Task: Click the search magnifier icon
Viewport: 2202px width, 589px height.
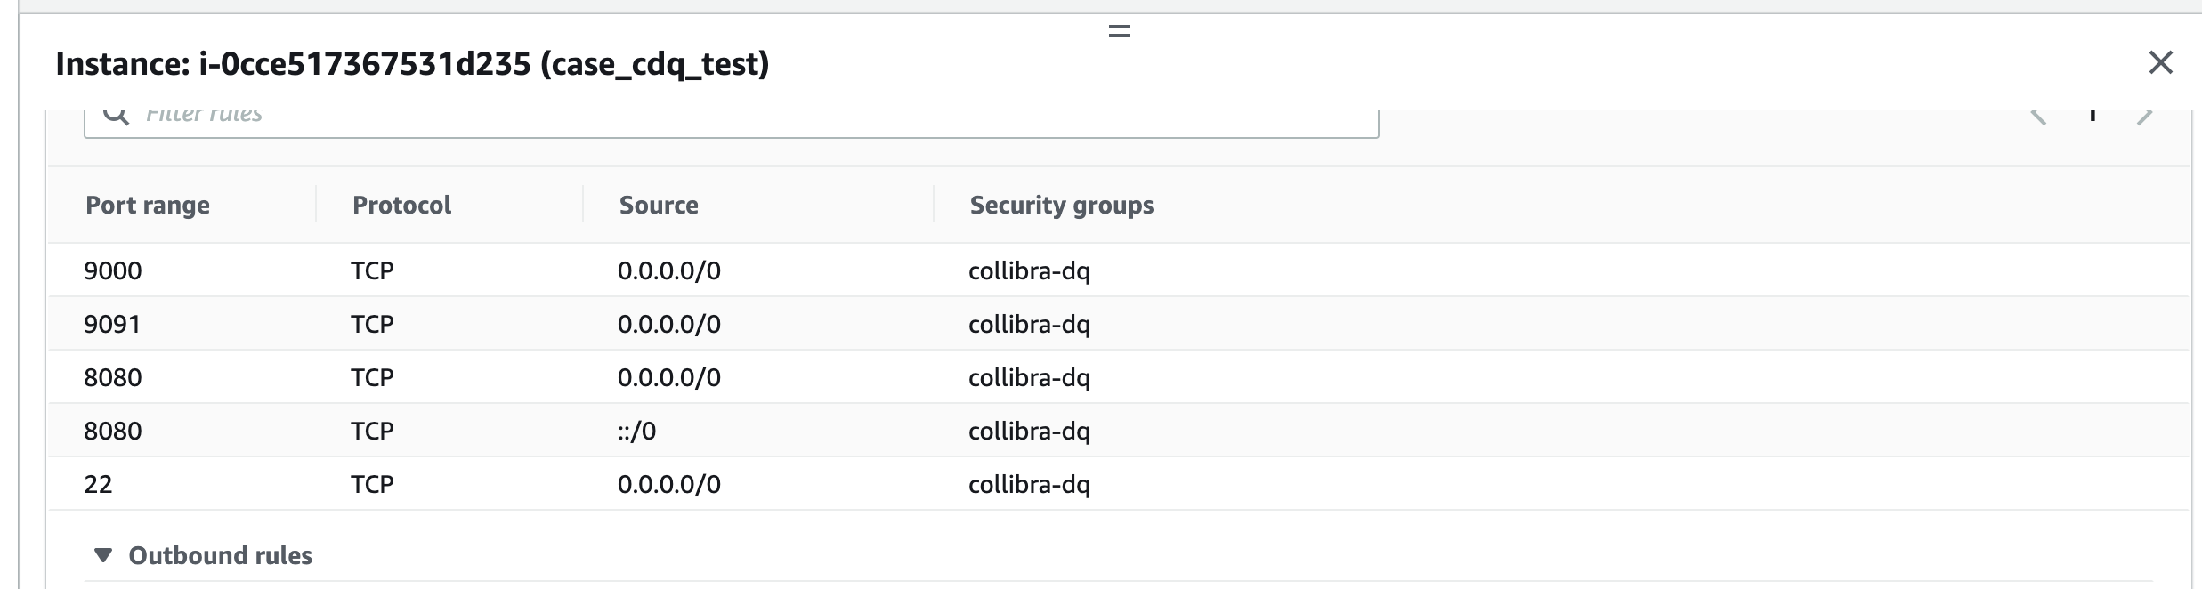Action: click(116, 114)
